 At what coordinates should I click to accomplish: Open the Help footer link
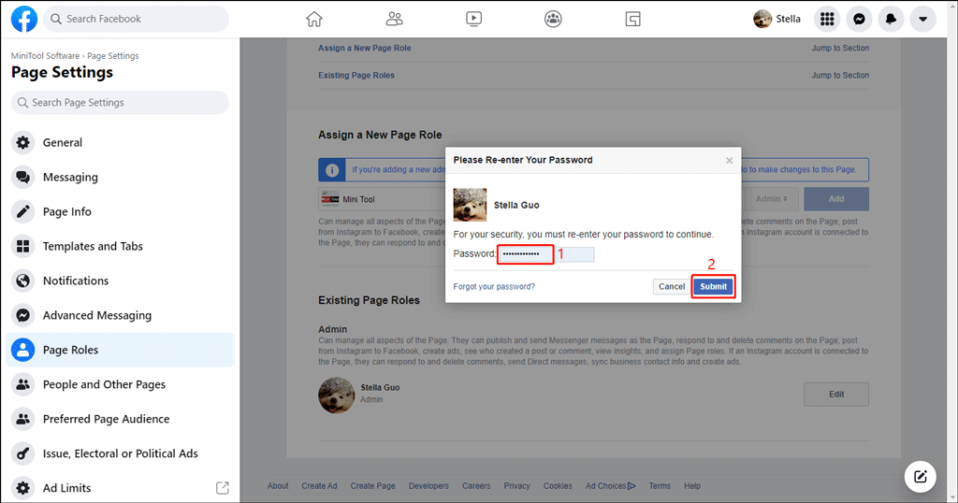(692, 486)
